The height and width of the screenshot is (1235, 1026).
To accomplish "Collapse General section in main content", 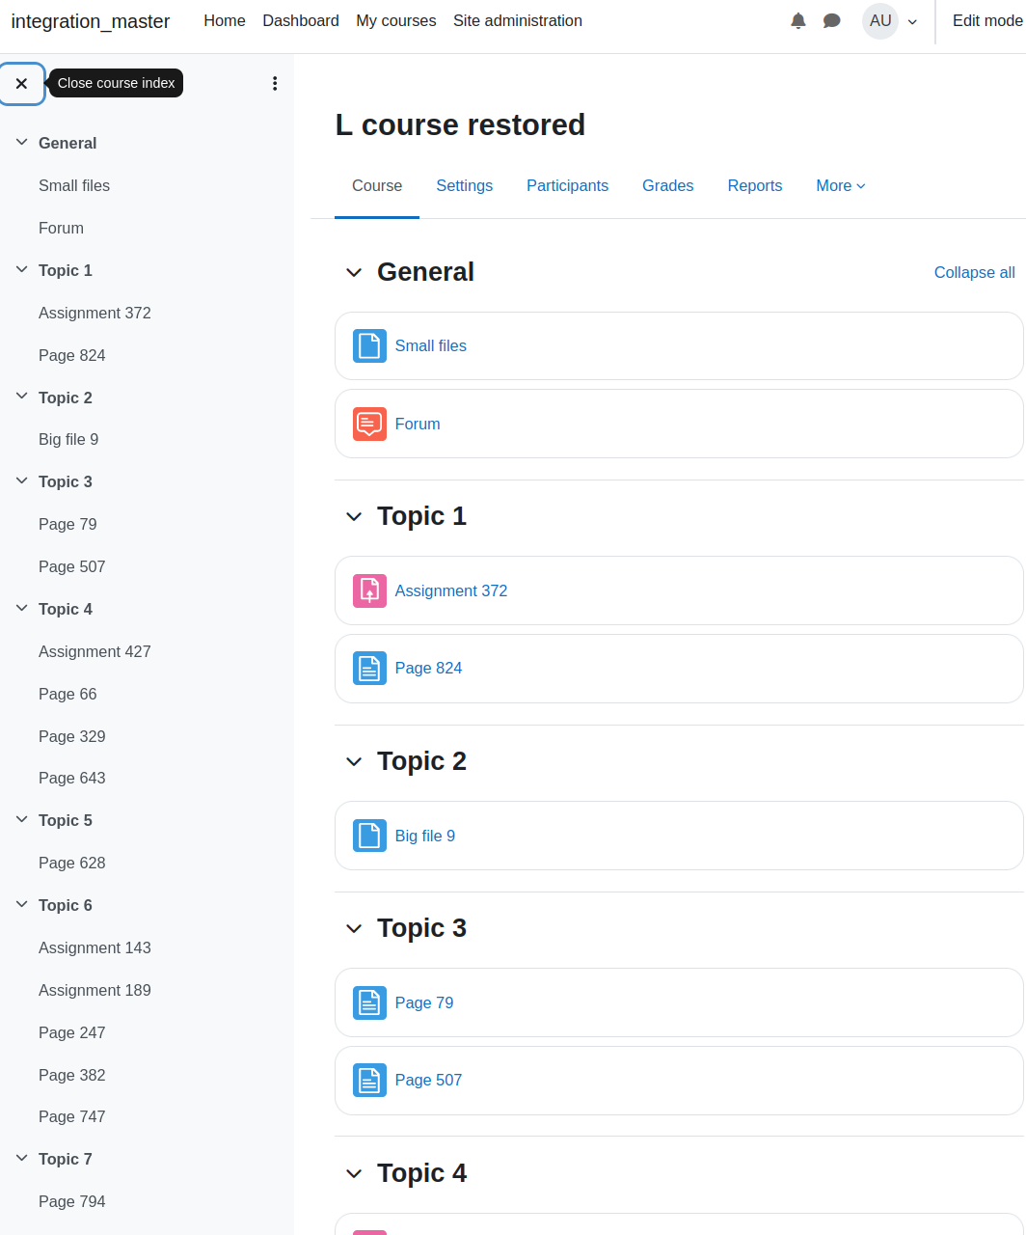I will click(354, 273).
